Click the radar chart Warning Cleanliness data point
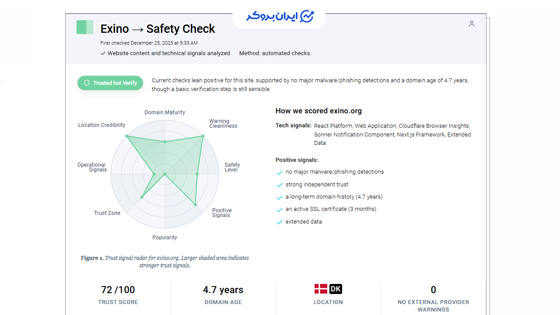This screenshot has height=315, width=560. [x=203, y=136]
